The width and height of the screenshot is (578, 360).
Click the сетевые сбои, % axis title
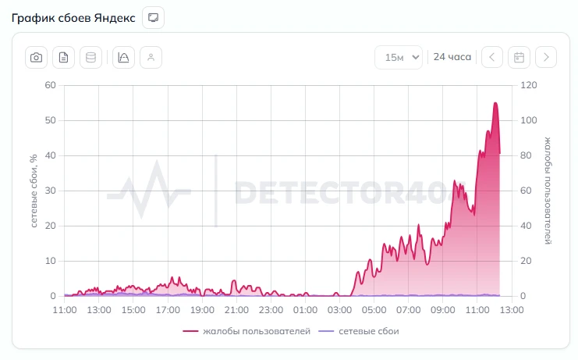tap(34, 191)
